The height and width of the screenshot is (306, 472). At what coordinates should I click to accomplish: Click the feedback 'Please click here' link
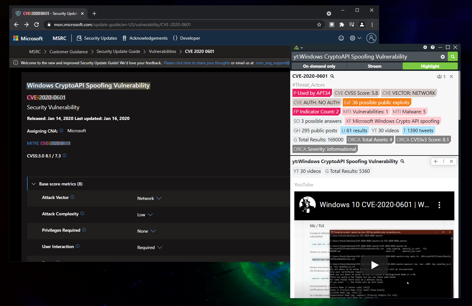(x=197, y=63)
